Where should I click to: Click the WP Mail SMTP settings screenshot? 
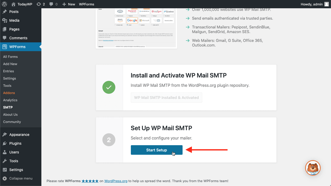[137, 28]
